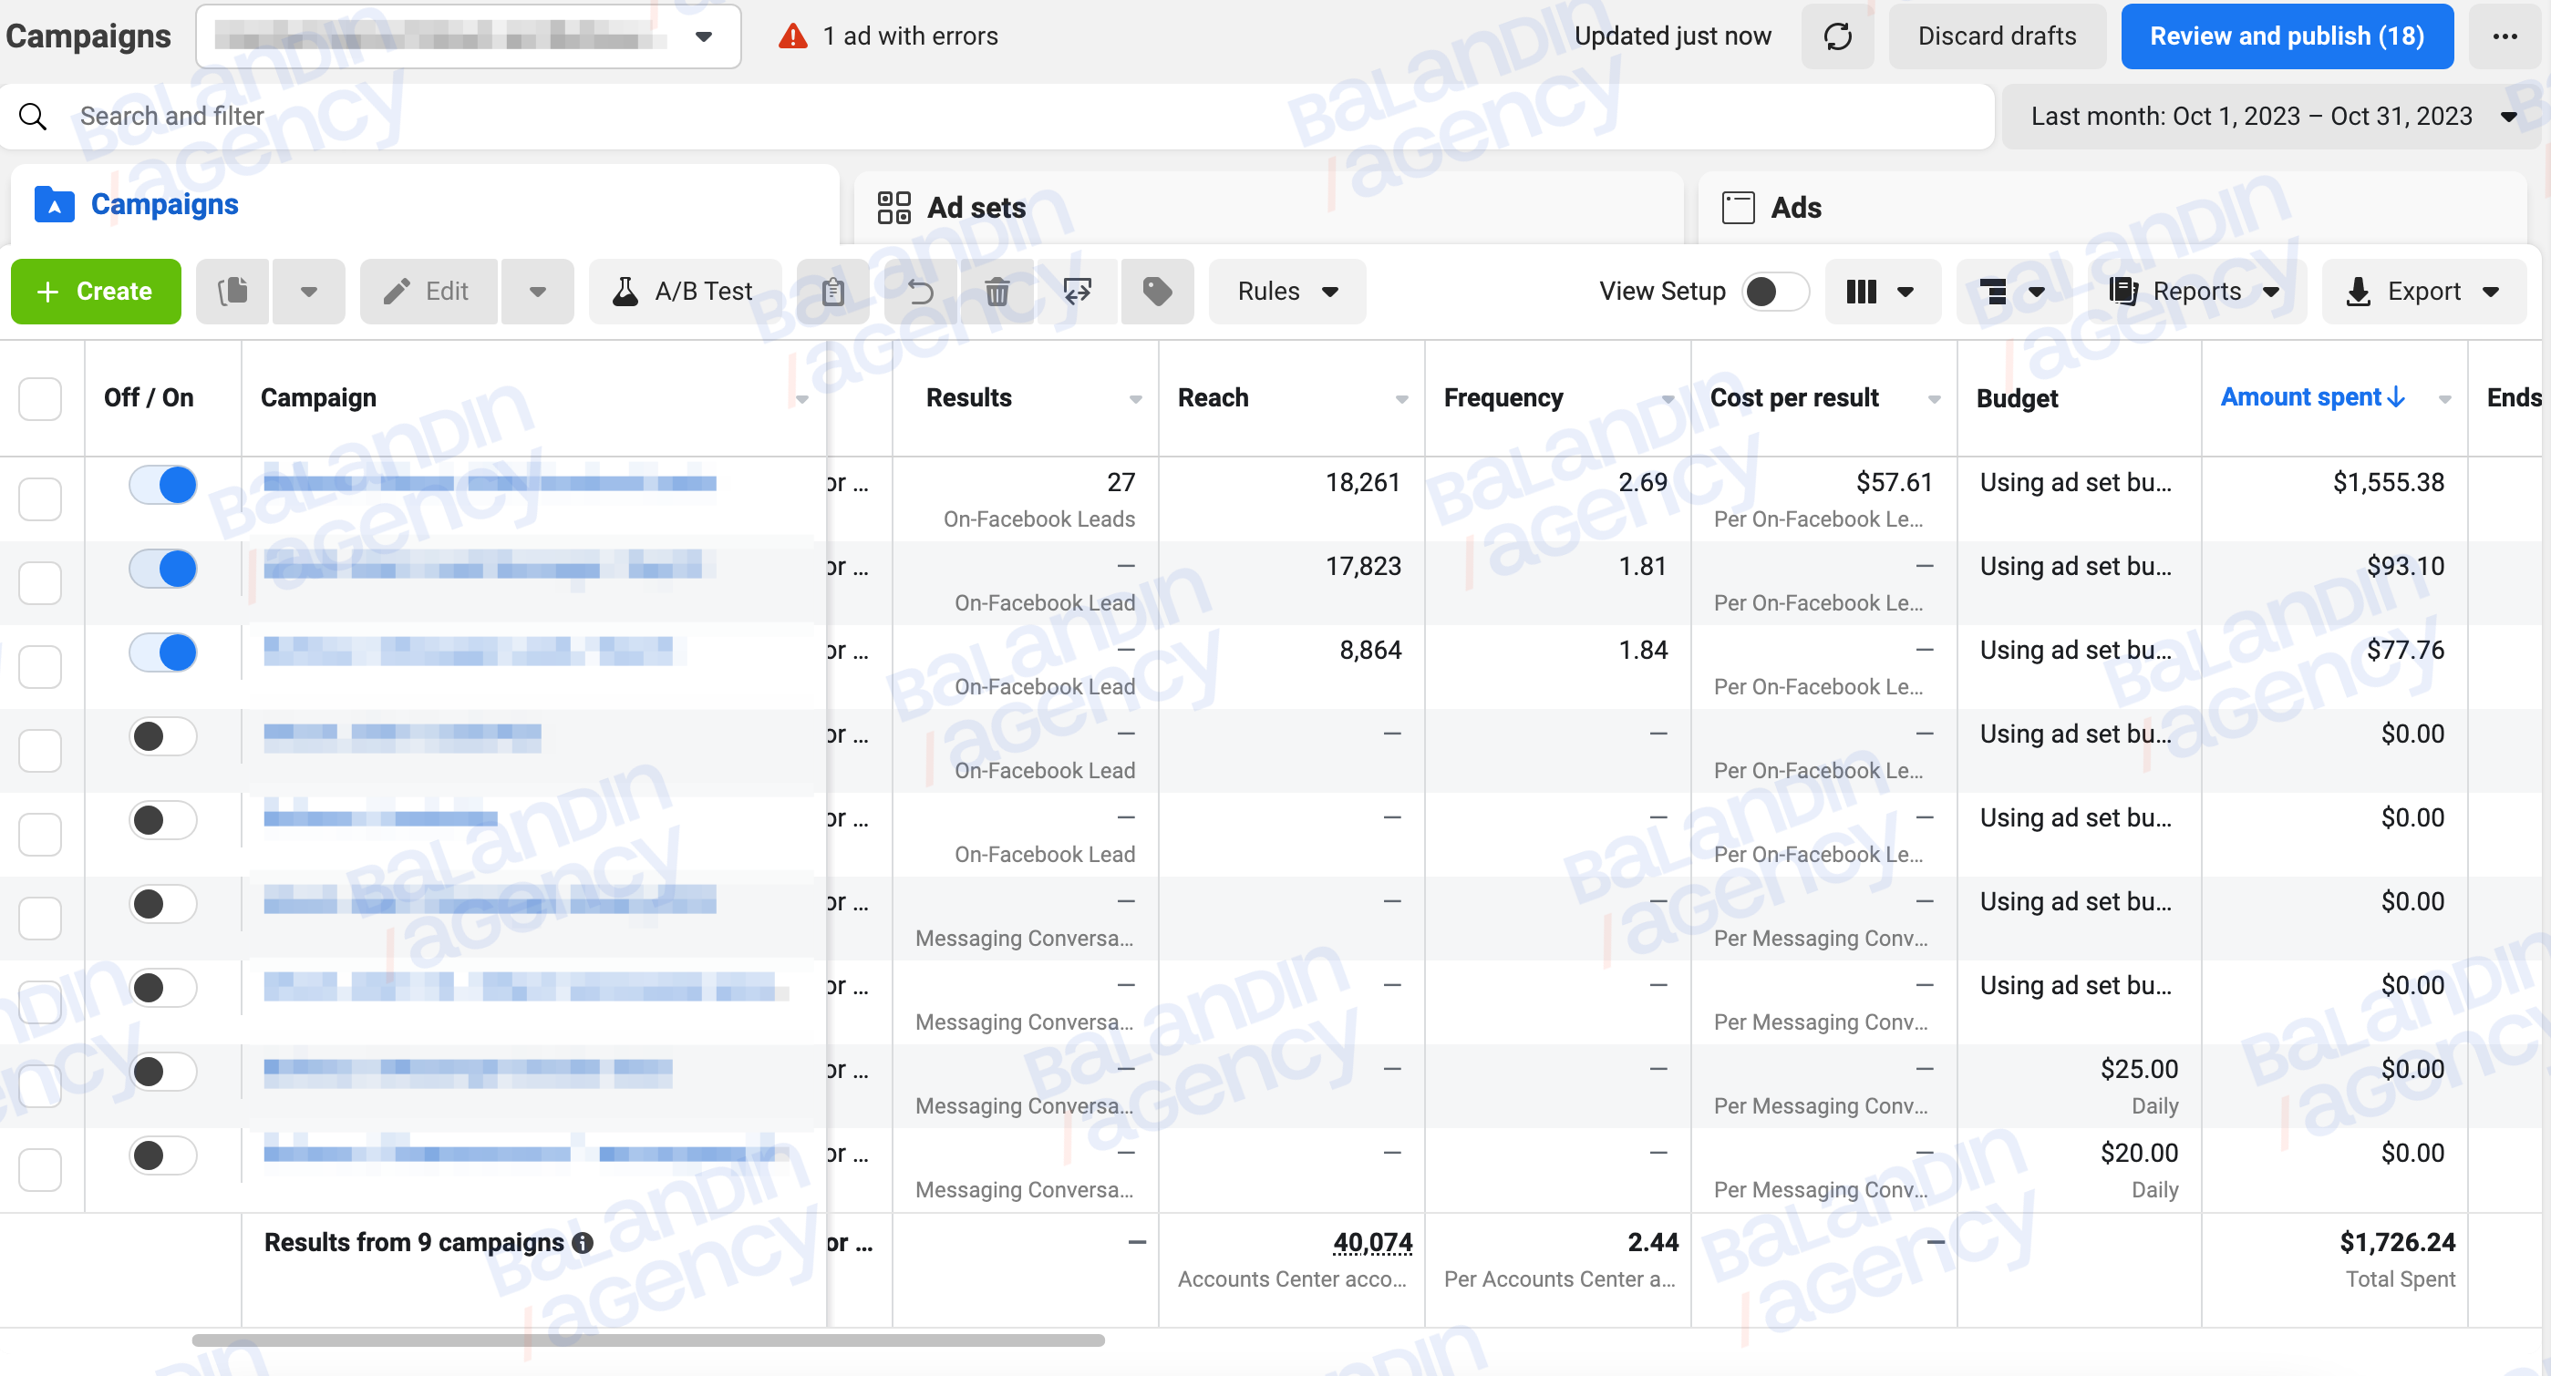Open the date range dropdown for Last month
The height and width of the screenshot is (1376, 2551).
pos(2272,117)
